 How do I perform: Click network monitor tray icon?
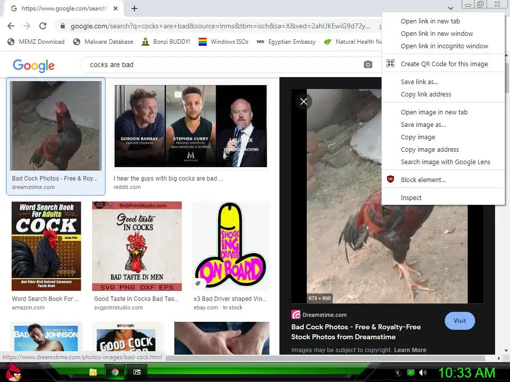tap(411, 373)
